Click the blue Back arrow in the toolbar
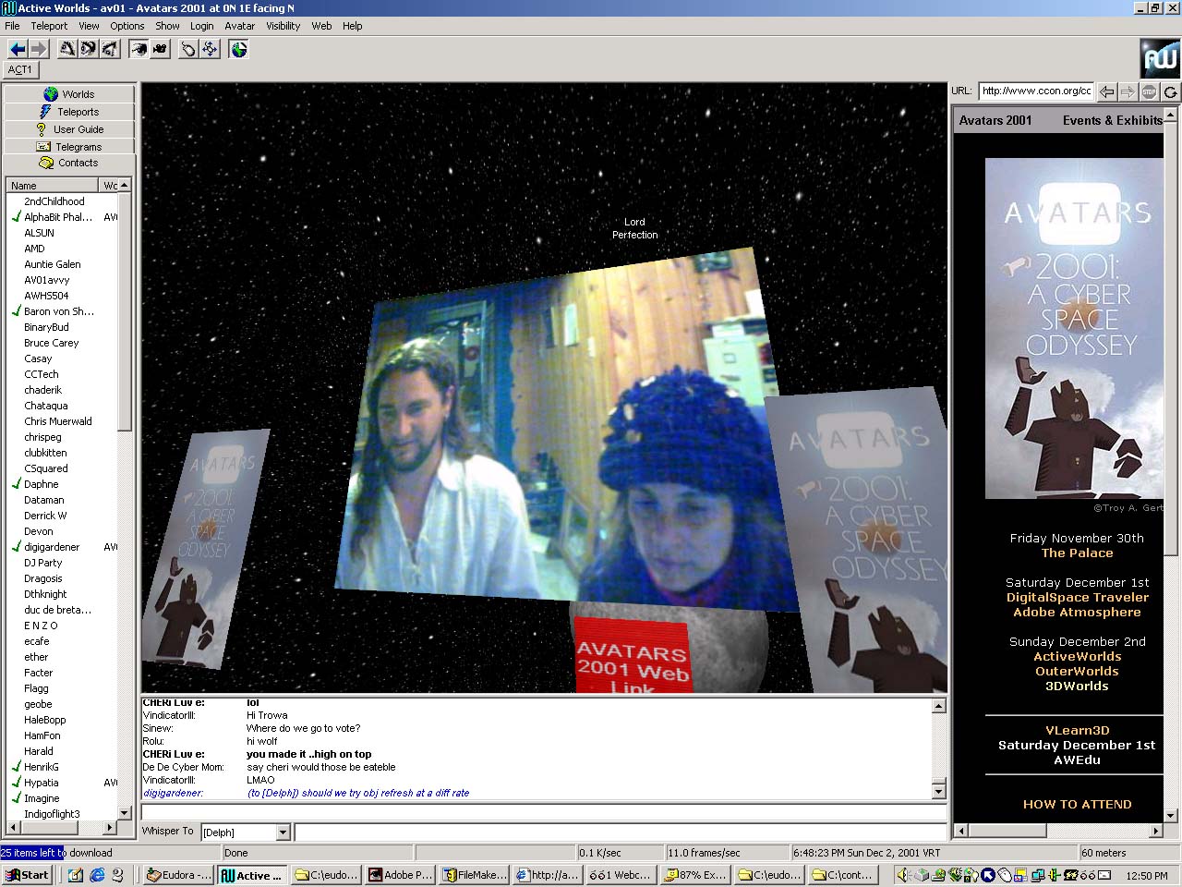 tap(17, 49)
